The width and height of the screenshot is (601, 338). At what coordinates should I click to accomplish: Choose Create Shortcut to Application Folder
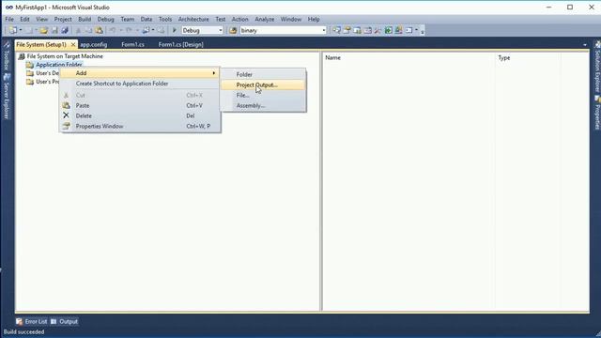(140, 84)
